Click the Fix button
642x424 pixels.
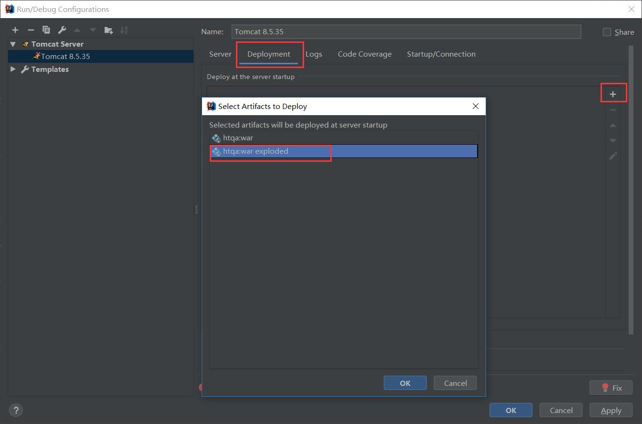coord(611,388)
